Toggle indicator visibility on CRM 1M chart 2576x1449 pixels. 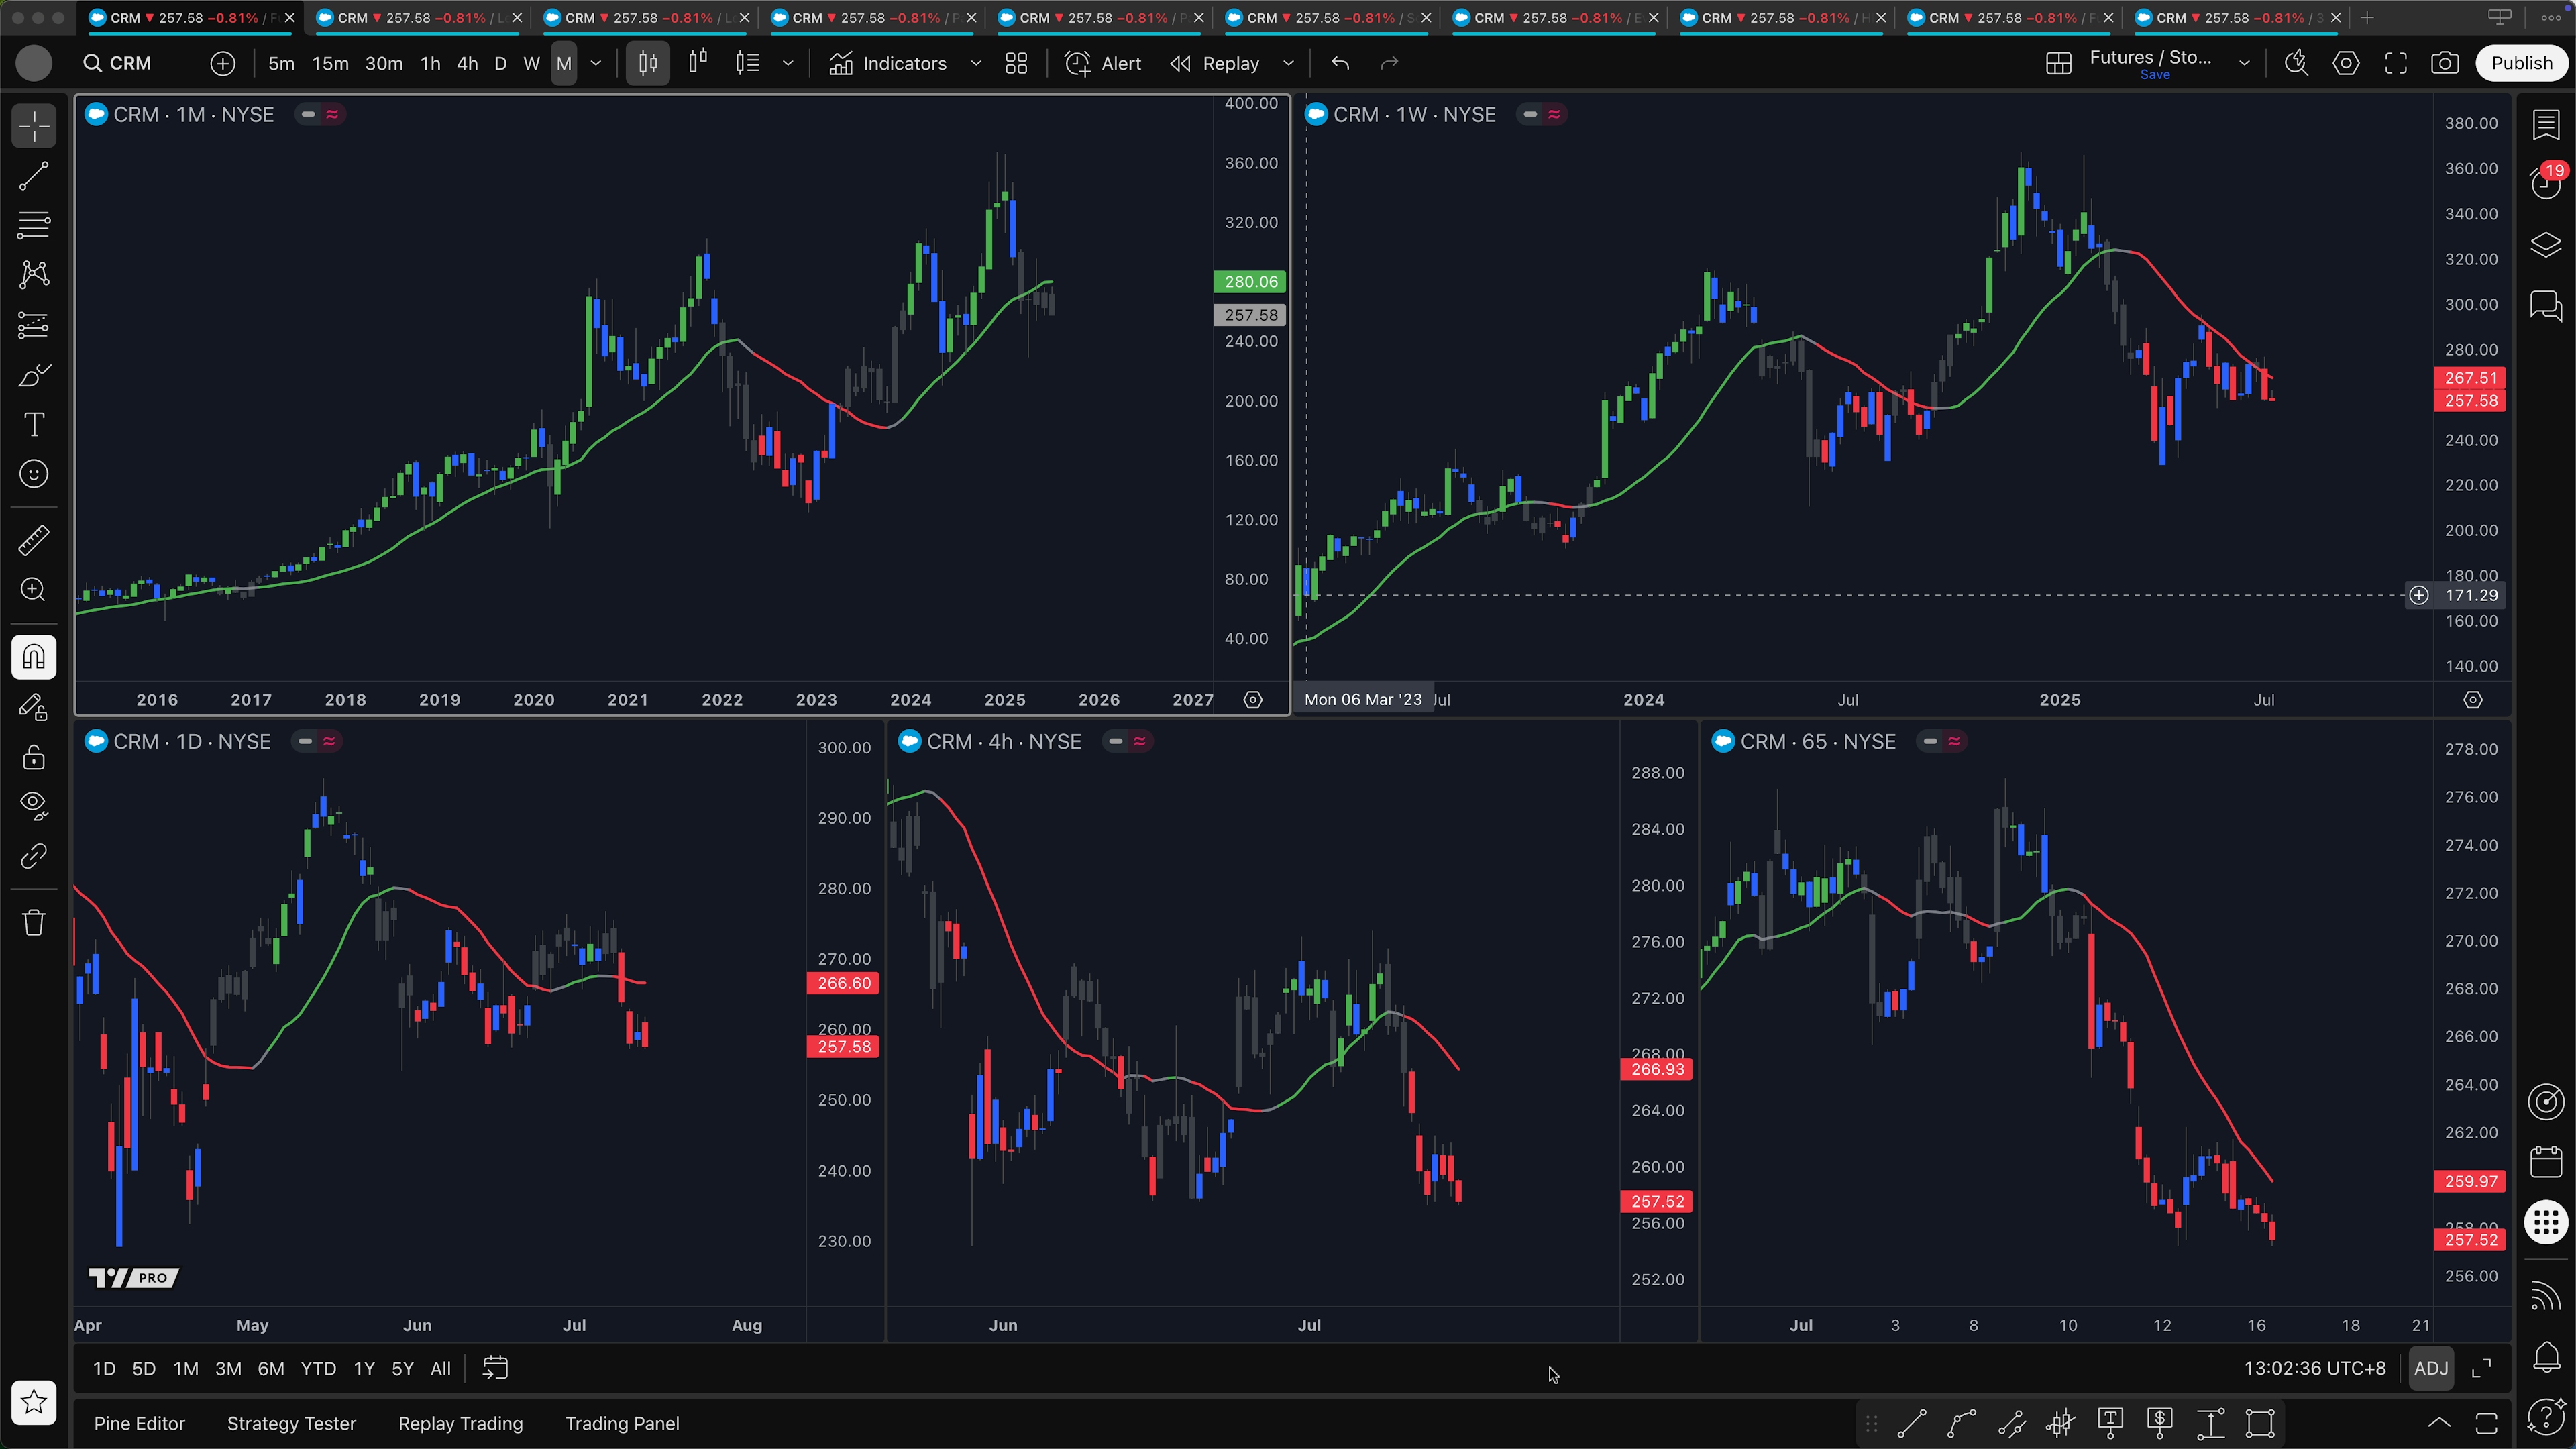[309, 115]
